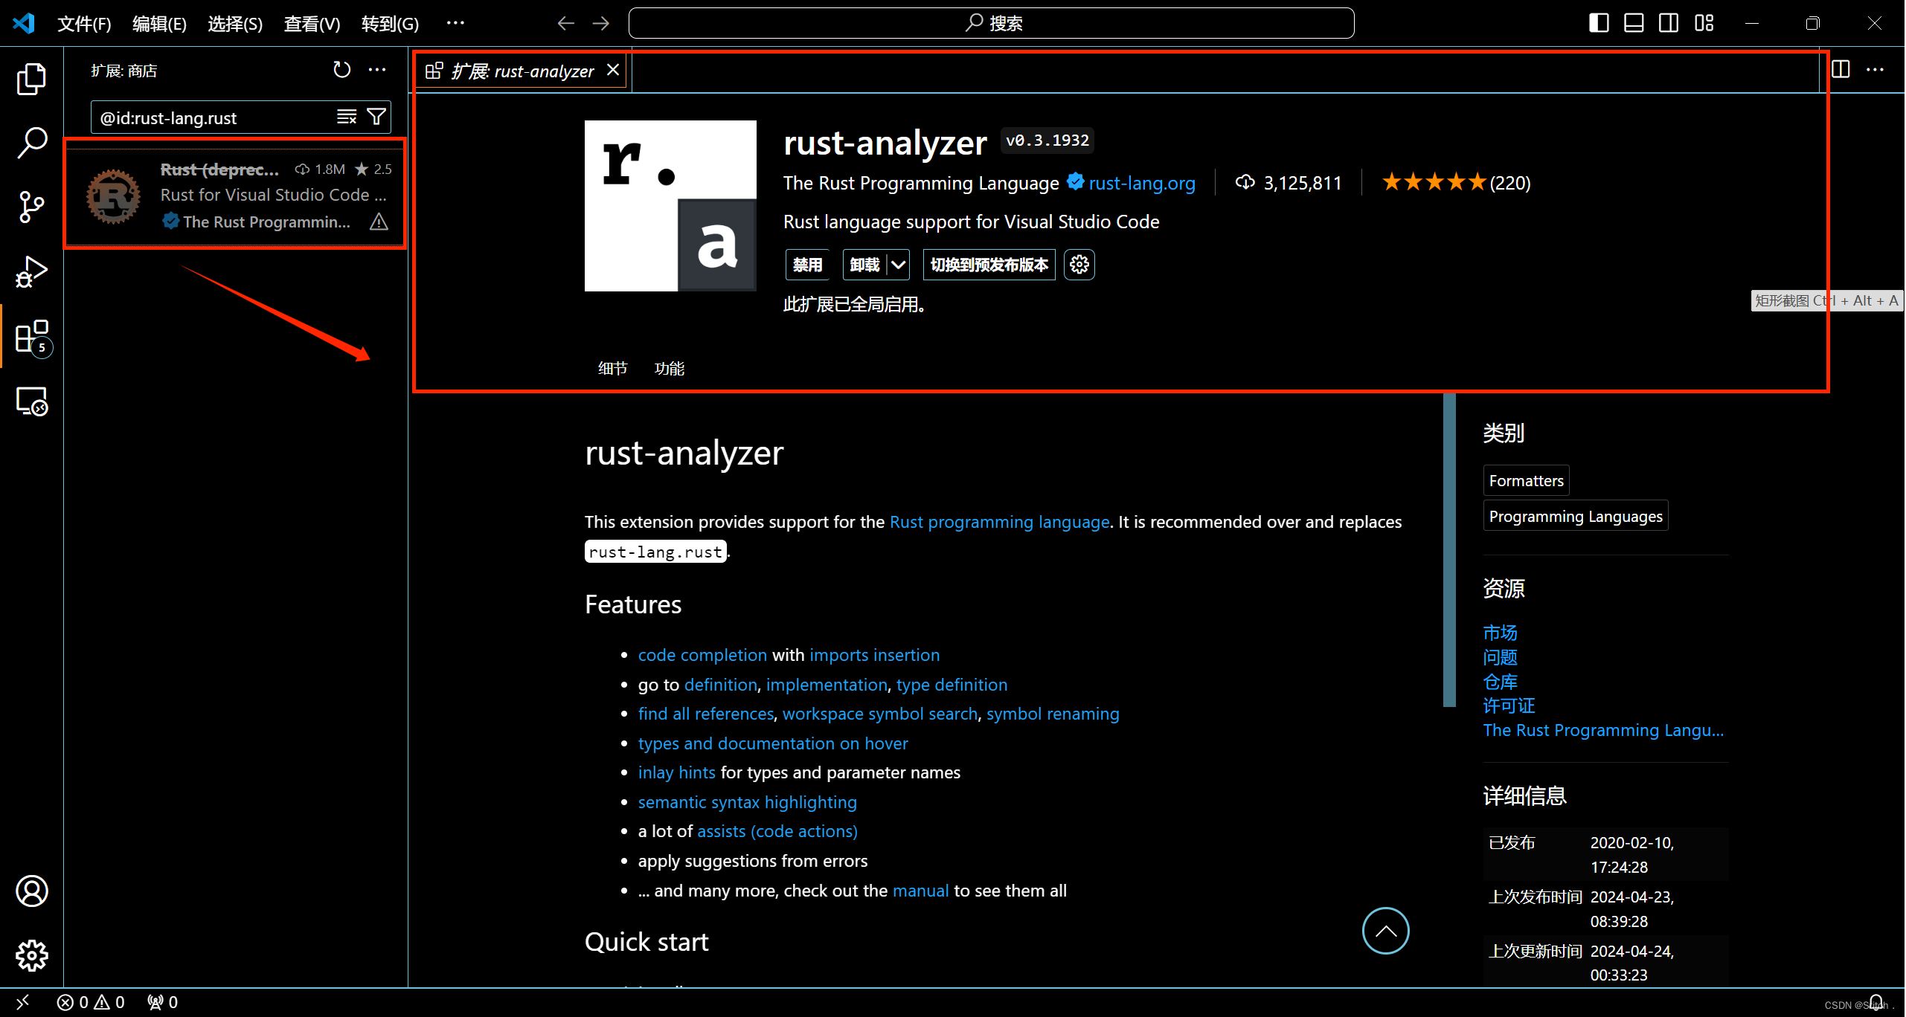Open errors and warnings in status bar

(91, 1002)
